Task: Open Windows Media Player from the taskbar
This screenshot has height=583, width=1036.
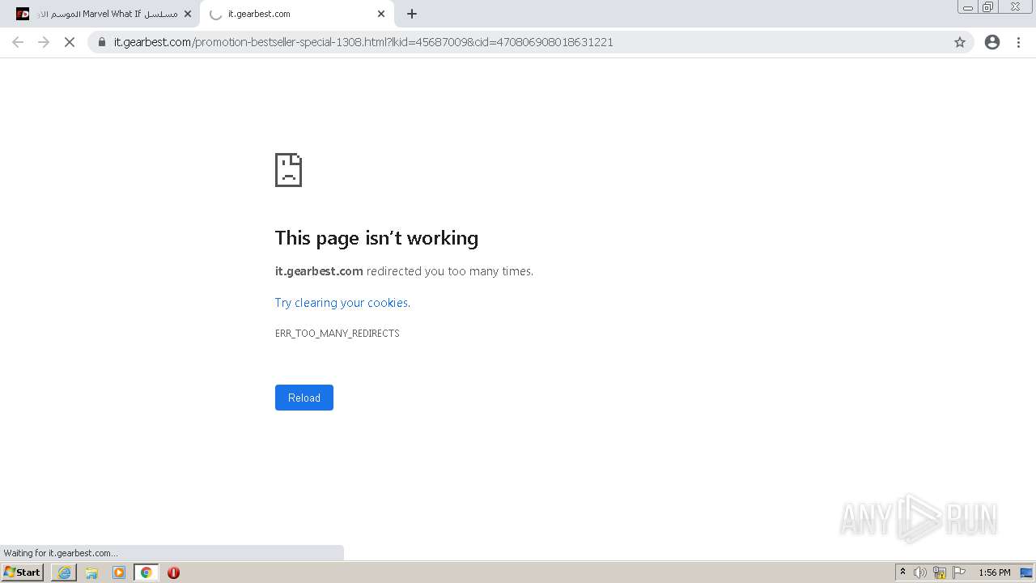Action: (119, 572)
